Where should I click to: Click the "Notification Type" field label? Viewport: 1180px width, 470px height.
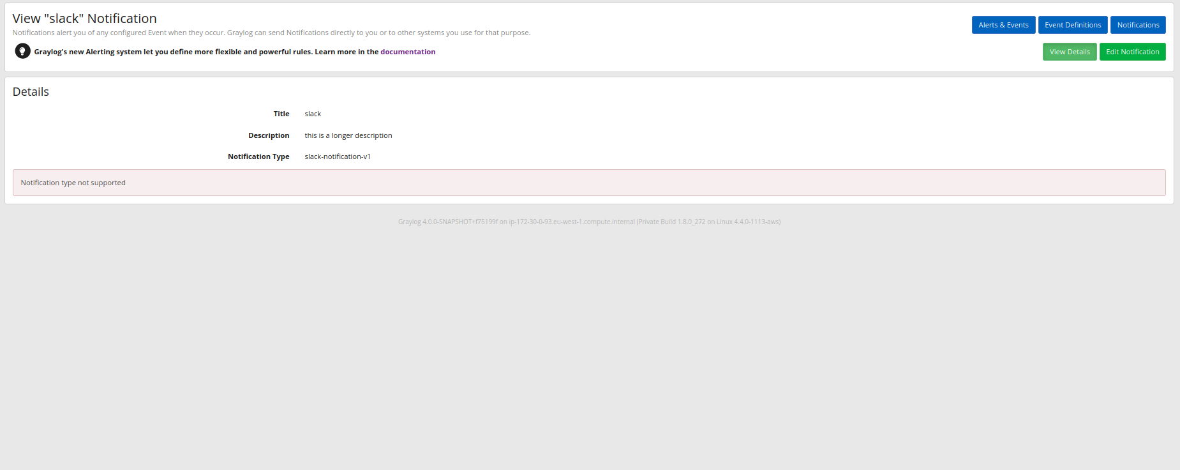pyautogui.click(x=258, y=156)
